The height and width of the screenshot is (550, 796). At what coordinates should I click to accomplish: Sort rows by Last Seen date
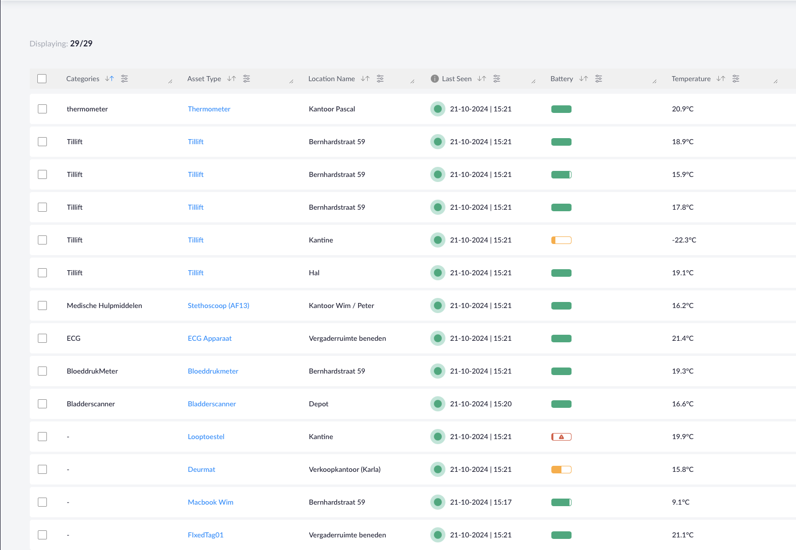point(482,79)
